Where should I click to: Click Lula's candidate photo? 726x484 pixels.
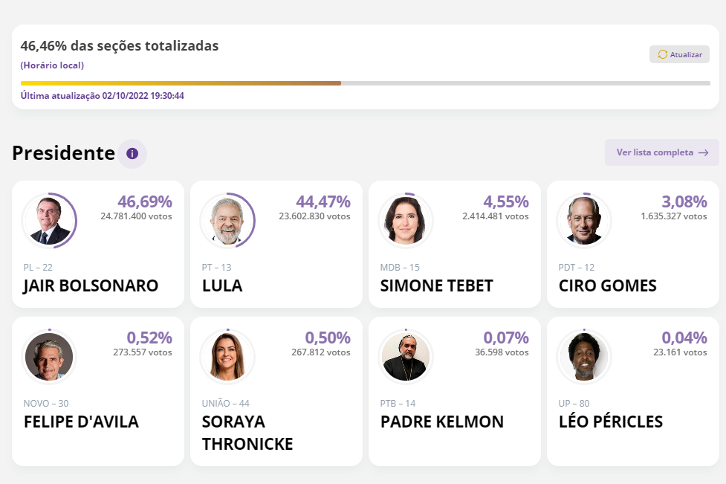227,221
